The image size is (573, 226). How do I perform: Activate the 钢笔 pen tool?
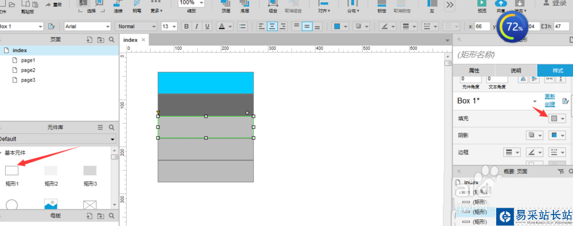click(x=137, y=6)
